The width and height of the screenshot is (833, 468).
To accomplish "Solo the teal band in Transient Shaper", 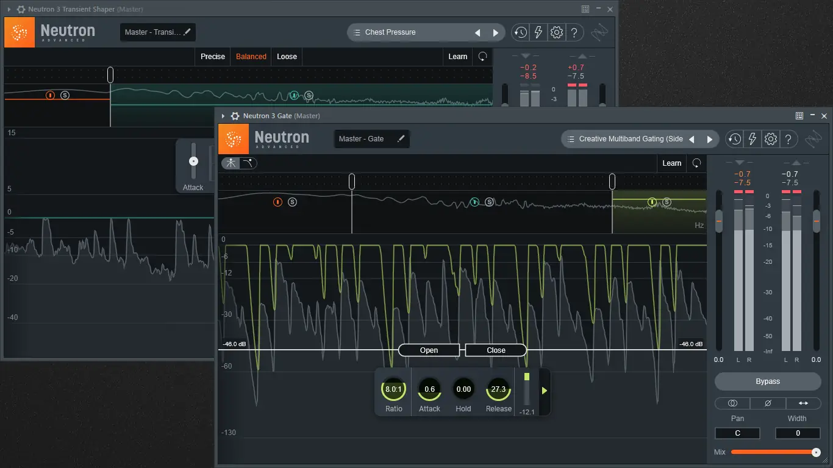I will tap(309, 95).
